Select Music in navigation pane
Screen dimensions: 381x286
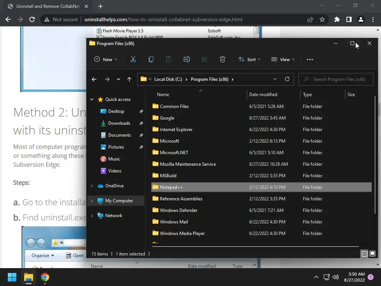point(114,159)
